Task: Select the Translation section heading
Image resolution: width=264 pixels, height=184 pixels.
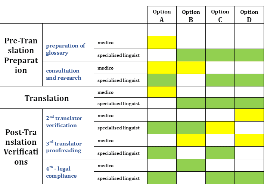Action: point(47,98)
